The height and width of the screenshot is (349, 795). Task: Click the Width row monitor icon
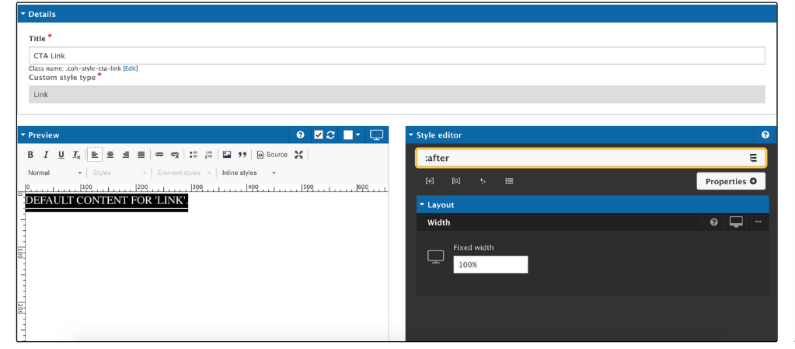tap(736, 222)
